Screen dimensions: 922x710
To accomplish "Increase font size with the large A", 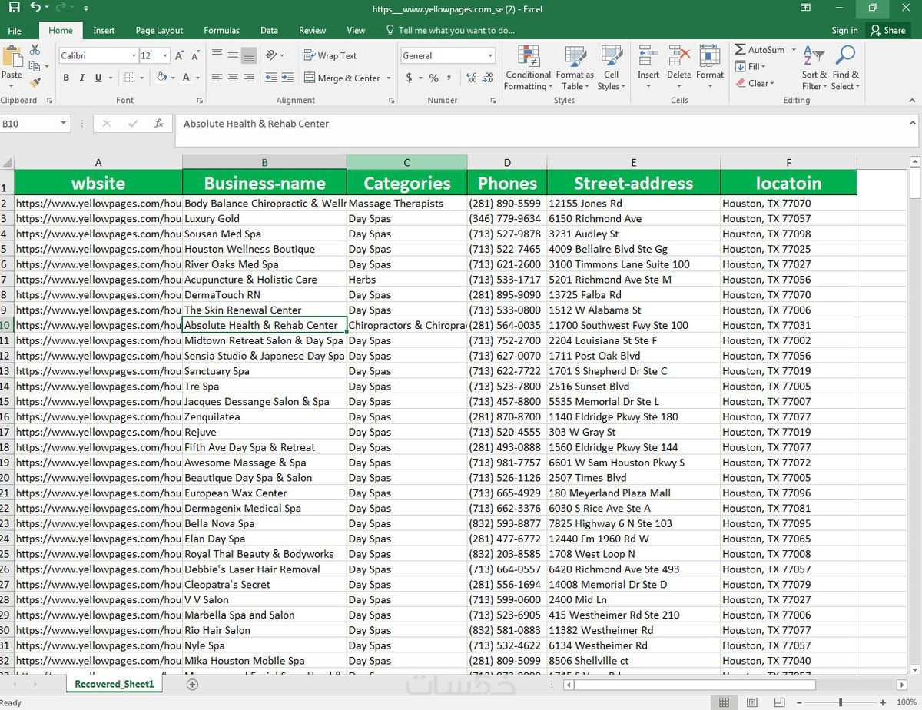I will pyautogui.click(x=179, y=55).
